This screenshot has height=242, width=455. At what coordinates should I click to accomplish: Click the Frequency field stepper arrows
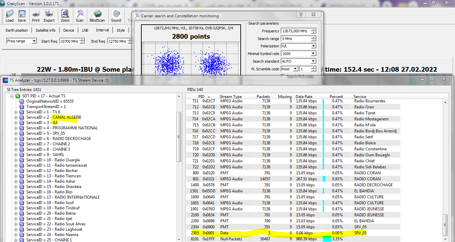tap(314, 31)
